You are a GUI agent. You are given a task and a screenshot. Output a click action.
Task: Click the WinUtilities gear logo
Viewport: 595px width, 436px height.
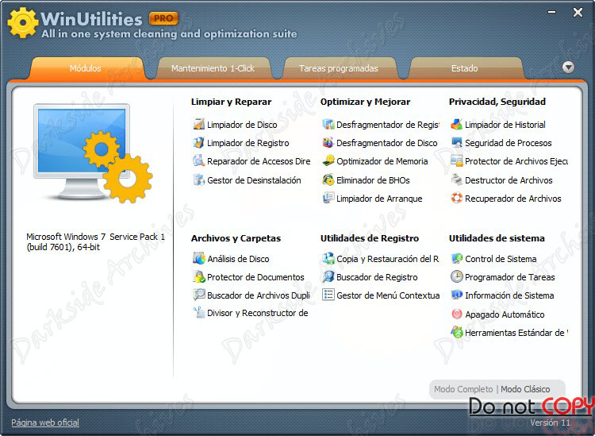23,22
